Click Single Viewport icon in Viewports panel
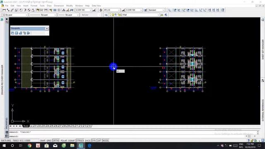Viewport: 265px width, 149px height. click(17, 33)
